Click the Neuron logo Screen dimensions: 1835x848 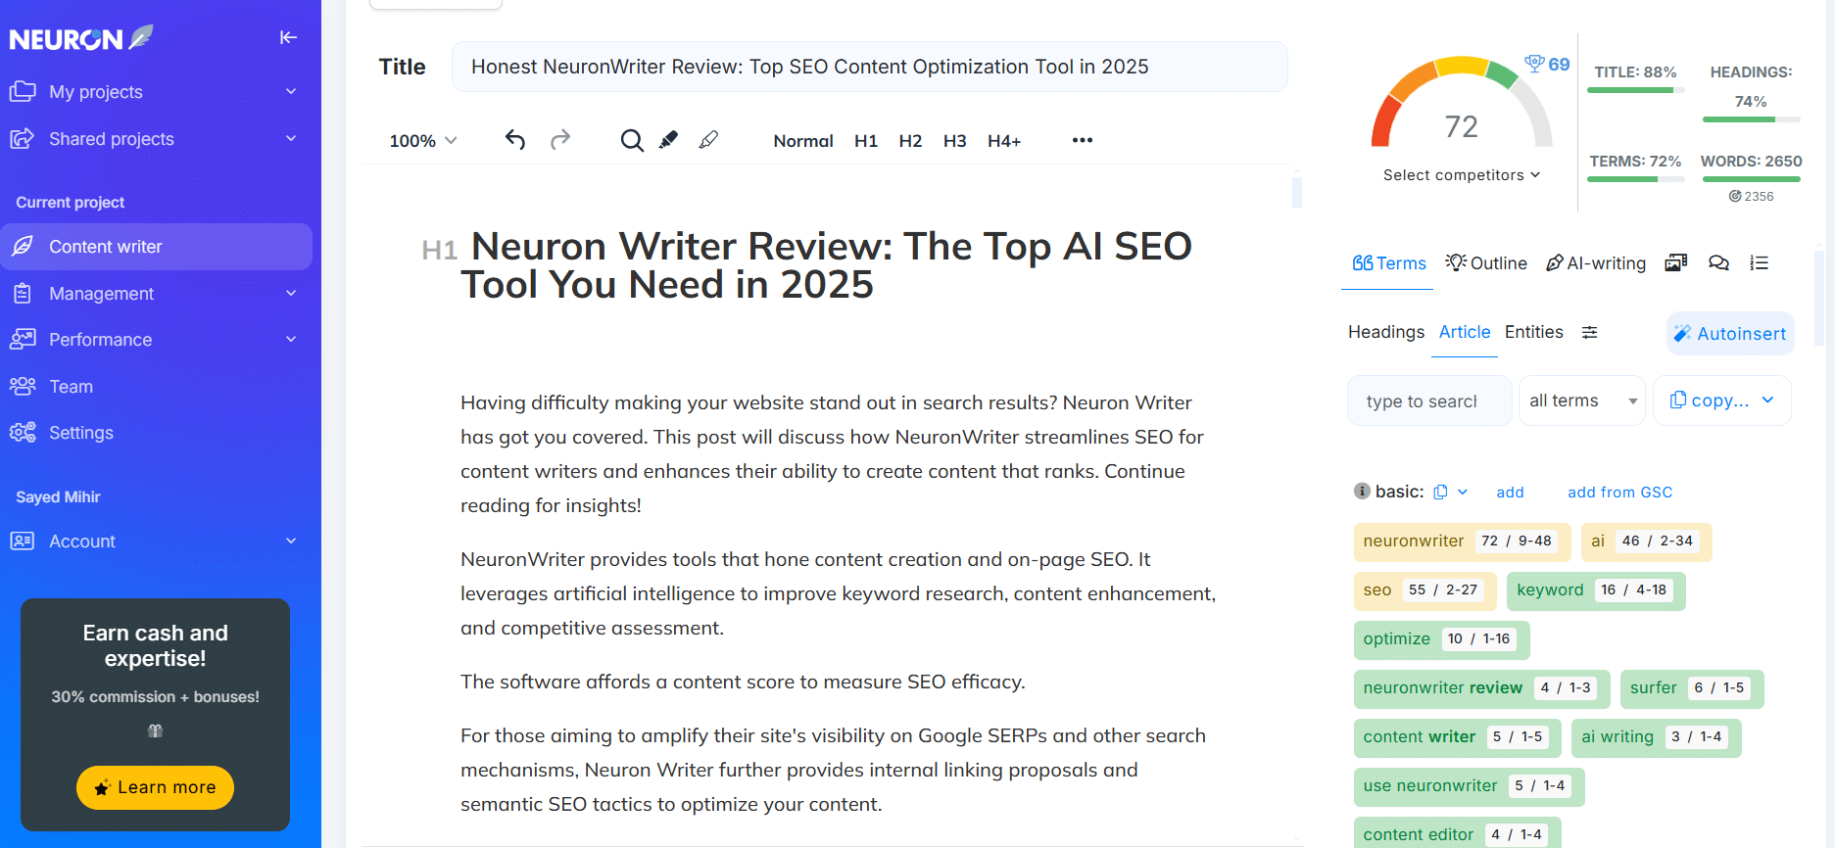click(x=81, y=38)
